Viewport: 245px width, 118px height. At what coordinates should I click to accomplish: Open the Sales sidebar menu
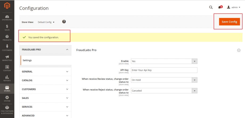click(x=7, y=28)
